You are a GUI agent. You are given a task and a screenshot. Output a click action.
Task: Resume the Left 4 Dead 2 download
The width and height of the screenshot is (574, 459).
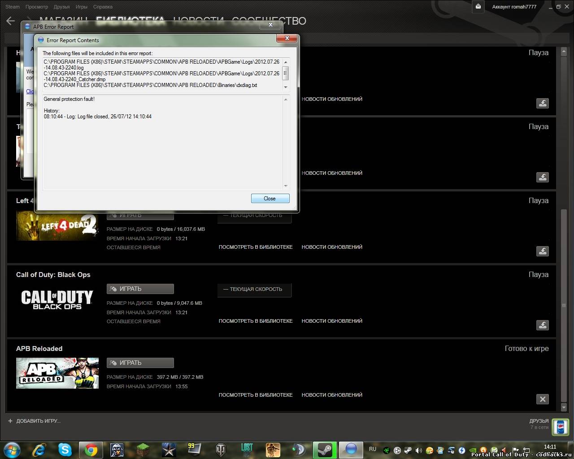[x=543, y=251]
